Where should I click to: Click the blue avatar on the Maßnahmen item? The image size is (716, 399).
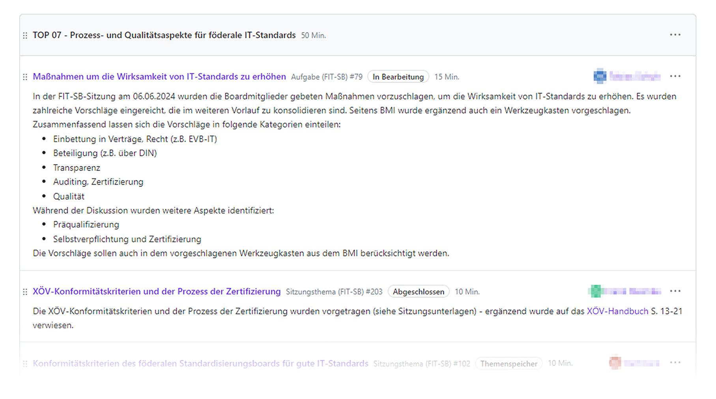click(x=600, y=76)
